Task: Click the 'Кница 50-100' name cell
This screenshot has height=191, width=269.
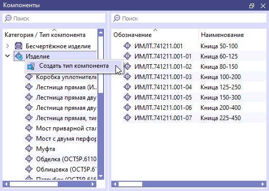Action: pos(219,46)
